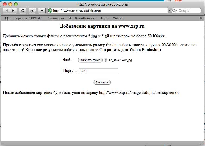This screenshot has height=146, width=205.
Task: Click the page heading Добавление картинки
Action: 102,26
